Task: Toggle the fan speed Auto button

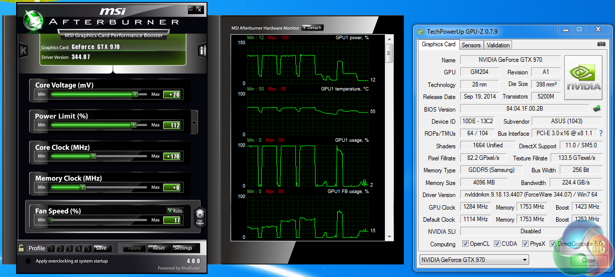Action: pos(175,211)
